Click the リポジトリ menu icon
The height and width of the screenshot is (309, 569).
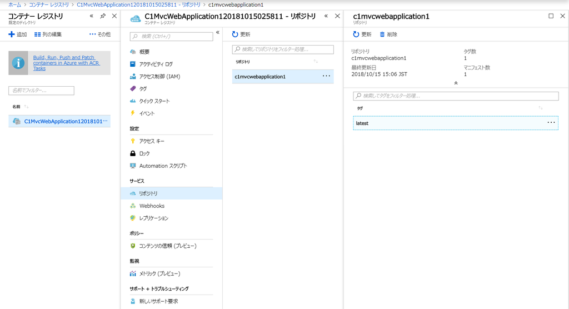[x=133, y=193]
